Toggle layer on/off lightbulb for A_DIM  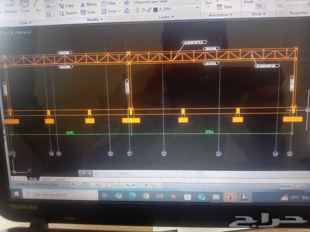click(x=137, y=9)
